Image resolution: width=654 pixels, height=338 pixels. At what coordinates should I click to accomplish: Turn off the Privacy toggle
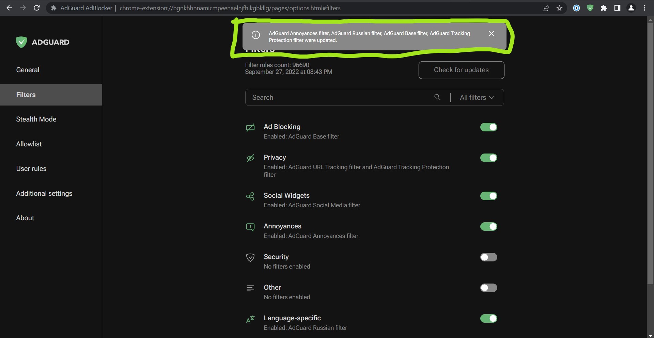click(488, 158)
